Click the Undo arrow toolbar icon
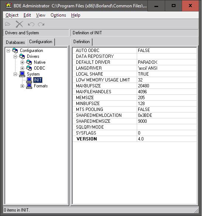 pyautogui.click(x=31, y=24)
